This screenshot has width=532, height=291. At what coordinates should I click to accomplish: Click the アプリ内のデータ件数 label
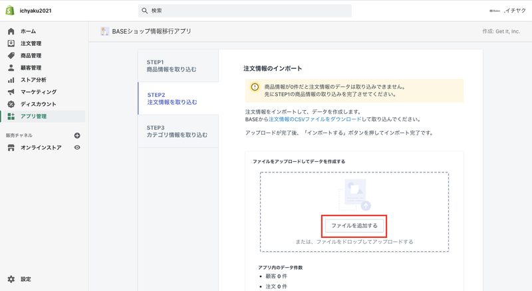[x=280, y=267]
